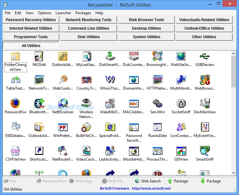Select the SpecialFoldersView utility icon
This screenshot has height=195, width=239.
110,127
